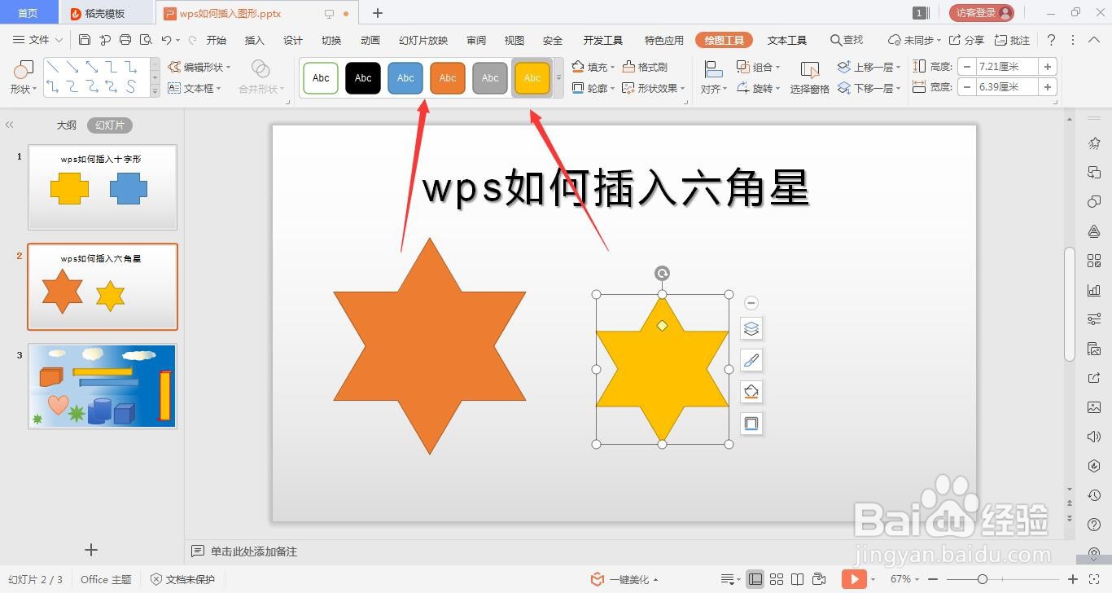Switch to the 动画 (Animation) tab
The width and height of the screenshot is (1112, 593).
tap(370, 40)
